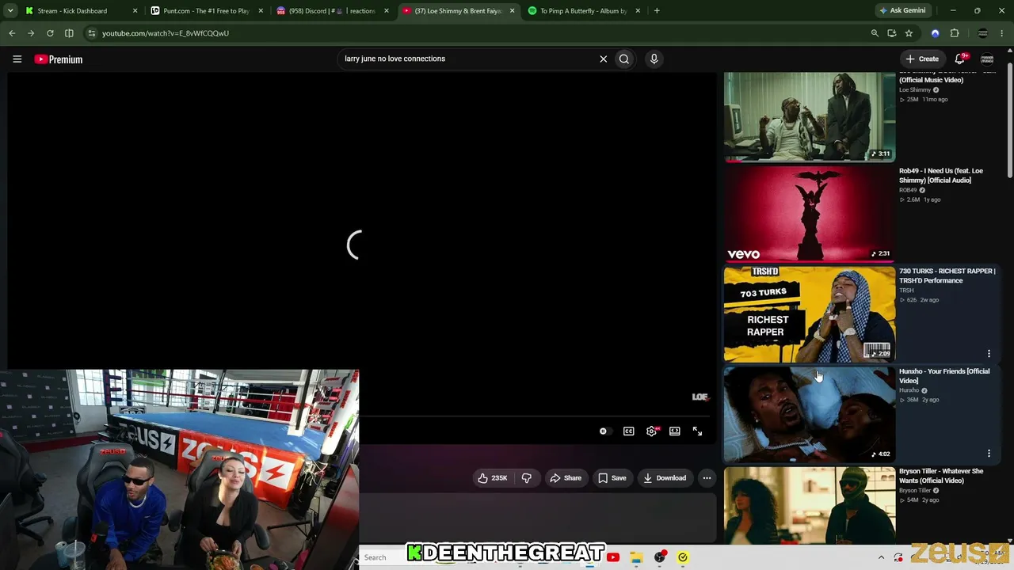Bookmark this page with the star
The image size is (1014, 570).
point(909,33)
